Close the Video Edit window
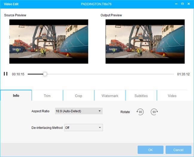The height and width of the screenshot is (157, 194). (189, 4)
